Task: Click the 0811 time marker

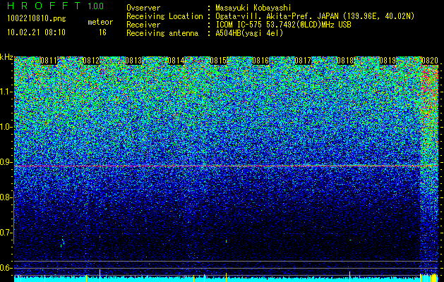Action: coord(49,61)
